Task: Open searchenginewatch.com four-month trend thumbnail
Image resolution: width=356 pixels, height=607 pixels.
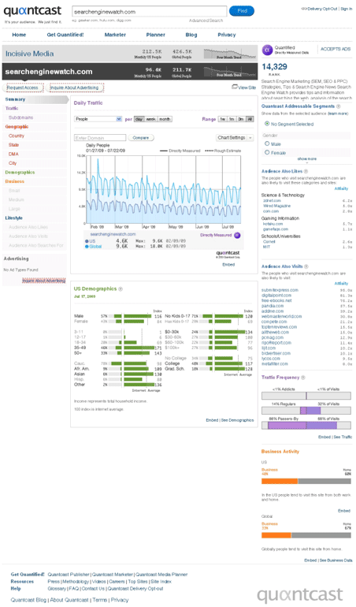Action: [x=228, y=71]
